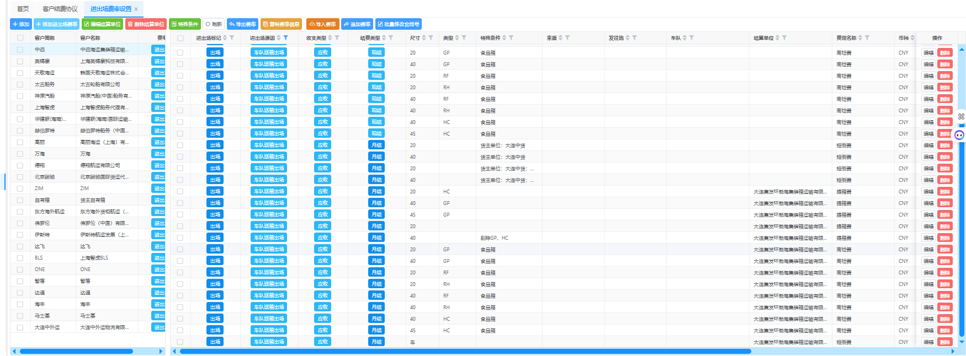Sort by the 费用名称 column
Screen dimensions: 966x356
(x=859, y=38)
